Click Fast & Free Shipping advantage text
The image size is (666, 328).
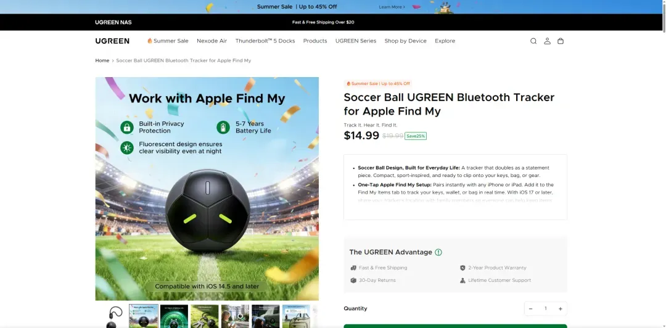(383, 268)
